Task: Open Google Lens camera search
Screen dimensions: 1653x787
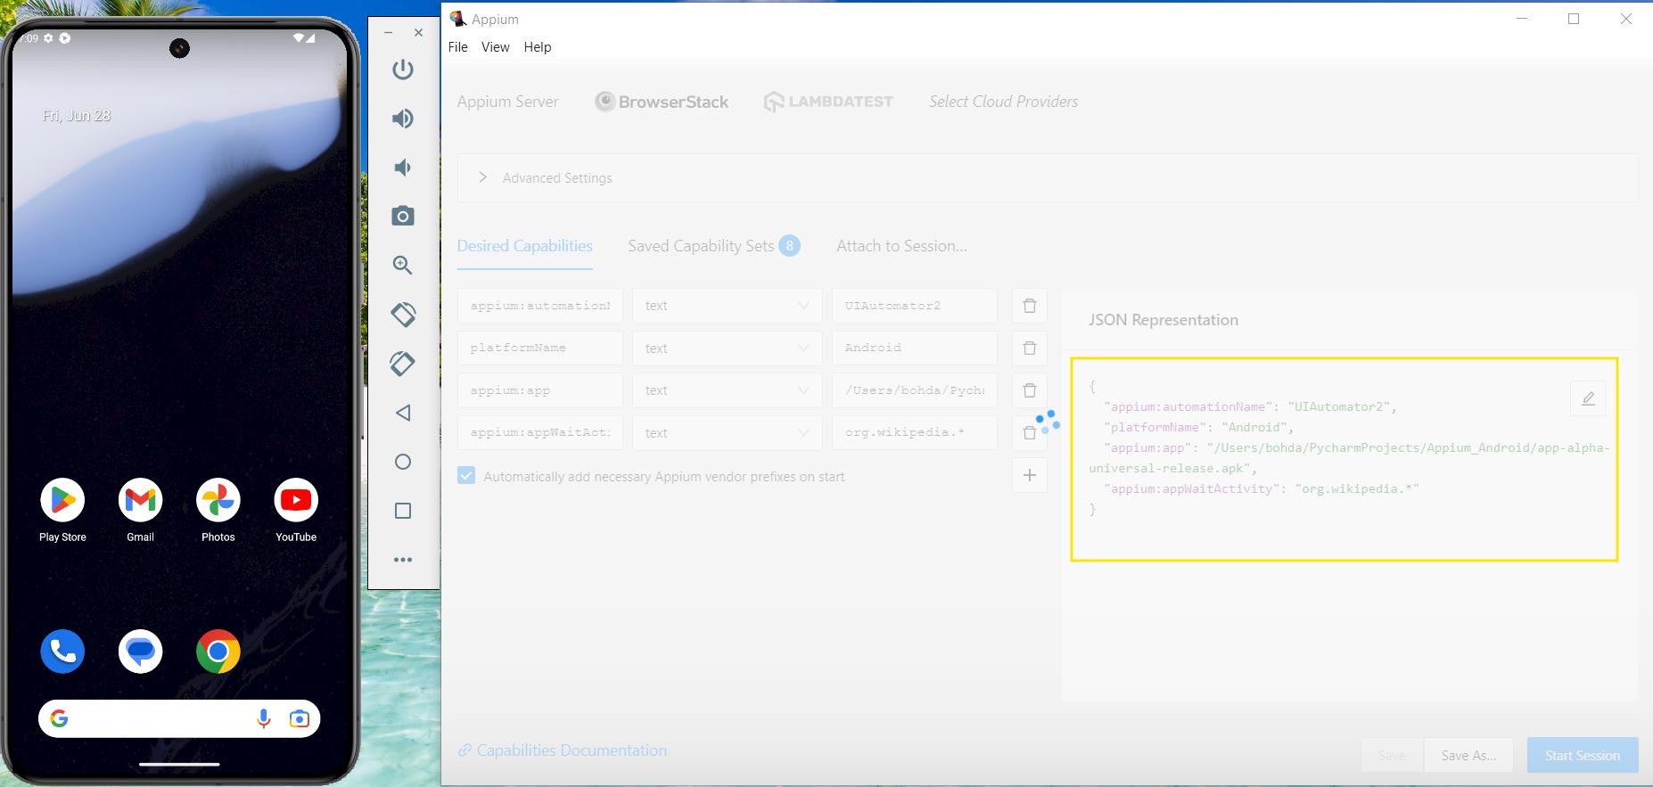Action: (300, 718)
